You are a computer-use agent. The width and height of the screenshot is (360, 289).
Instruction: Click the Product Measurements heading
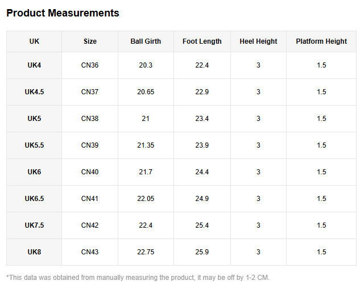[x=63, y=13]
